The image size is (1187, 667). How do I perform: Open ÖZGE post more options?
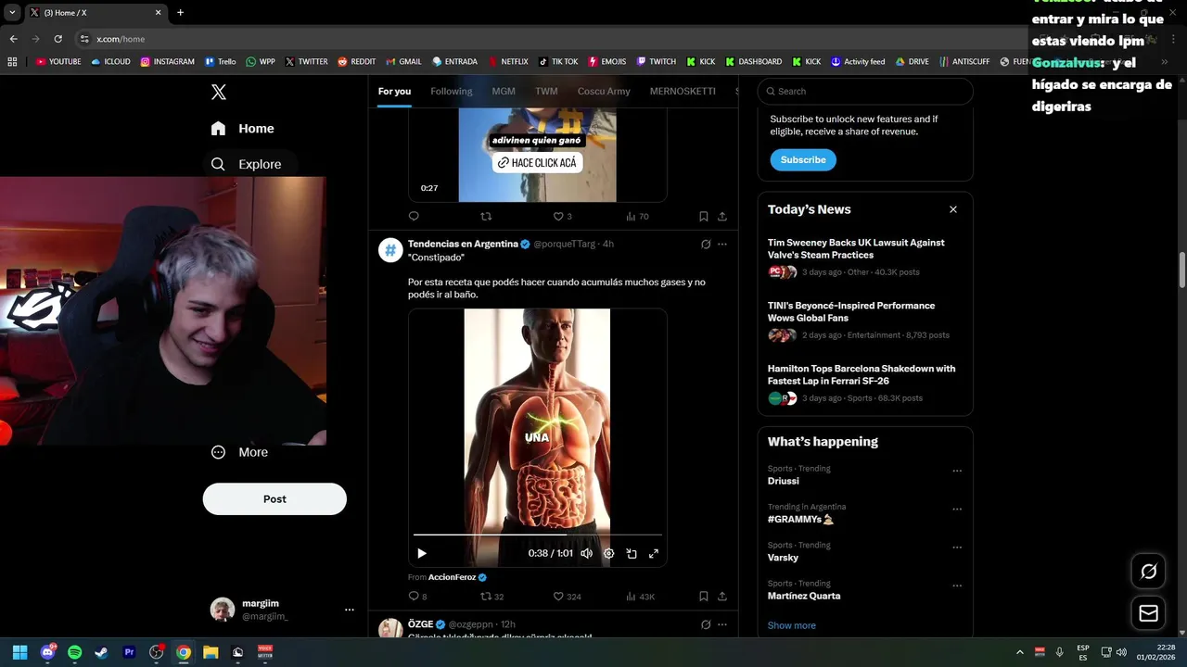click(x=722, y=624)
